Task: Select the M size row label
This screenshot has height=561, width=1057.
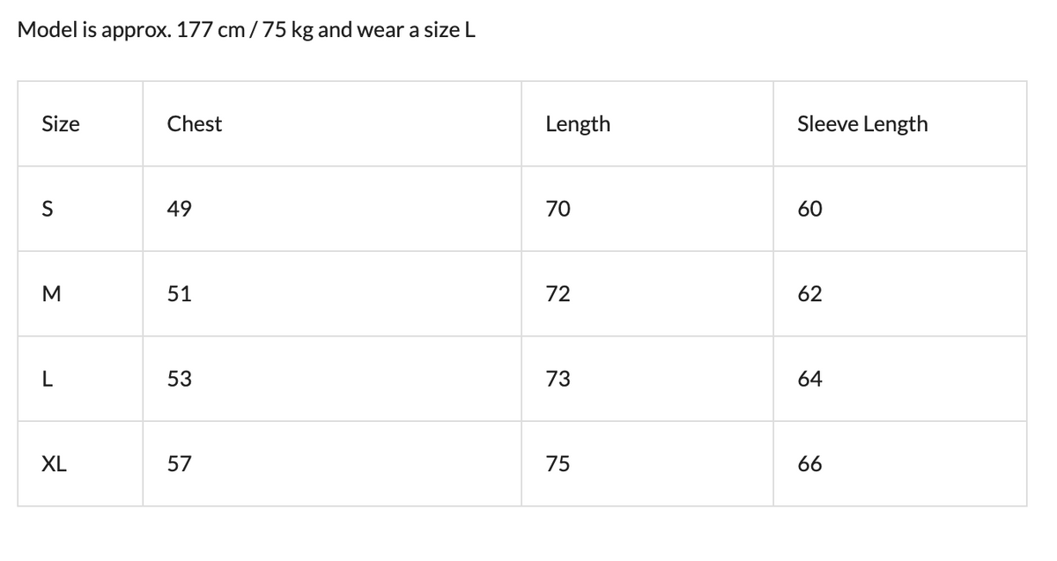Action: [50, 294]
